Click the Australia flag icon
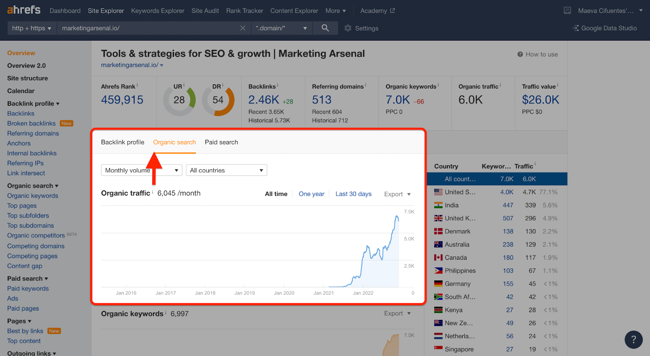The height and width of the screenshot is (356, 650). coord(438,244)
